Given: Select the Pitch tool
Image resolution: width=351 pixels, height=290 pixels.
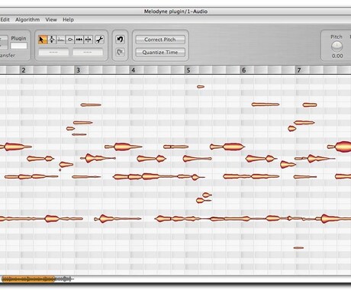Looking at the screenshot, I should pos(52,40).
